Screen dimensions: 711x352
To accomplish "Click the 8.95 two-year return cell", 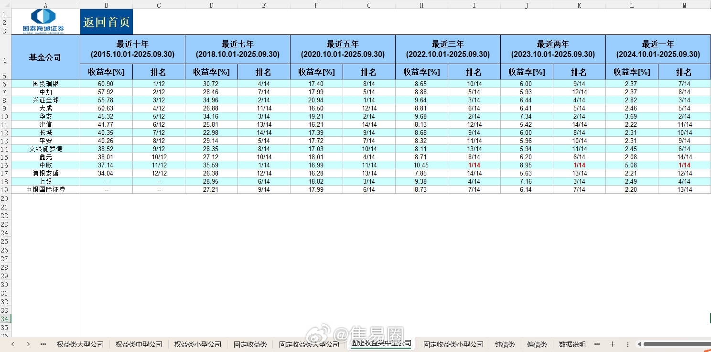I will pos(527,165).
